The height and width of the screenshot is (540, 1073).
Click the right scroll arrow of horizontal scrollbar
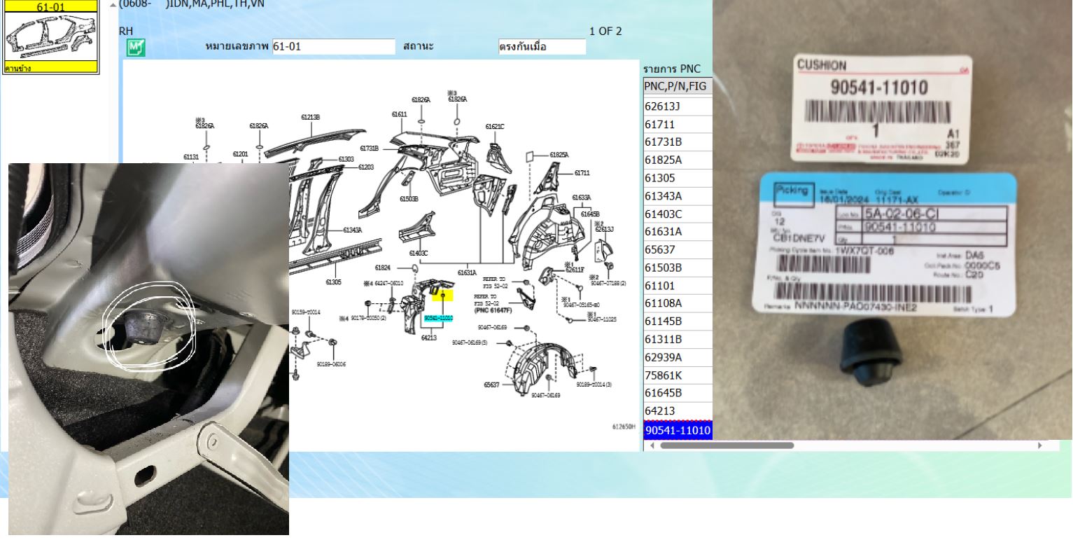pos(1039,445)
